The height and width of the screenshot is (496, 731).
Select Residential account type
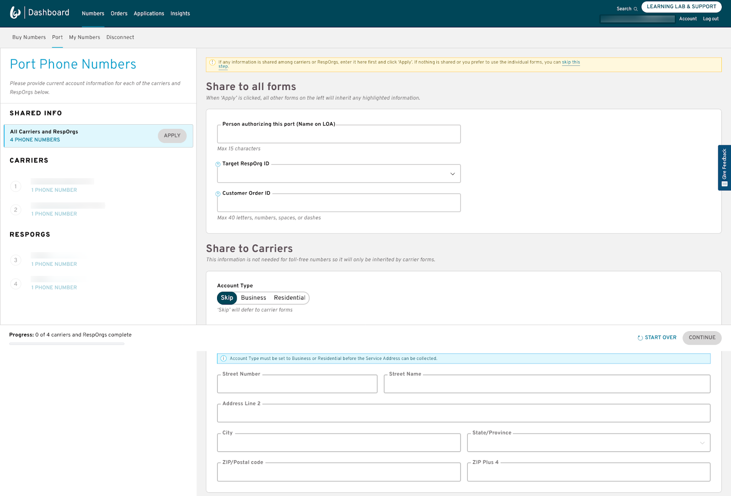[290, 298]
